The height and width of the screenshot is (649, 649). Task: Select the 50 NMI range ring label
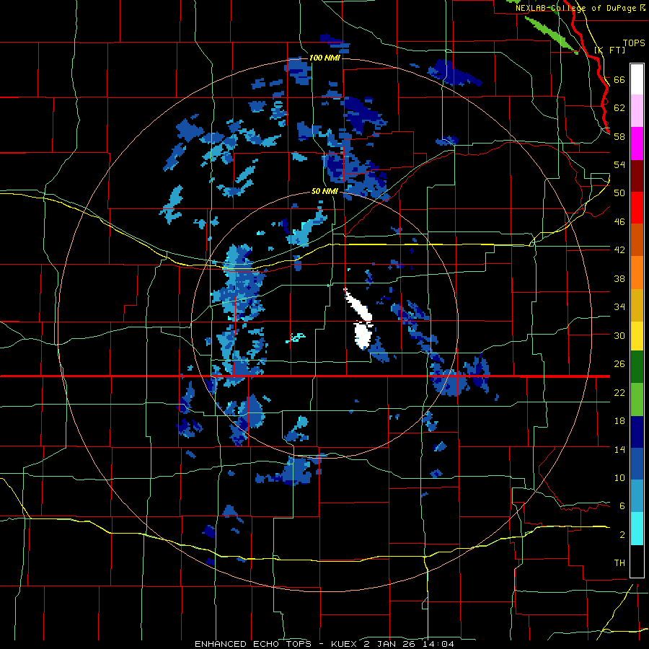coord(324,192)
